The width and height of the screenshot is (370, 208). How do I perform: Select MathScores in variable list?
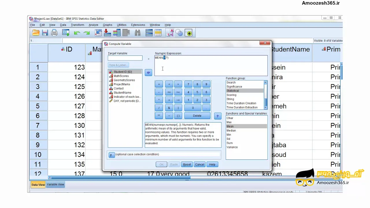tap(125, 76)
